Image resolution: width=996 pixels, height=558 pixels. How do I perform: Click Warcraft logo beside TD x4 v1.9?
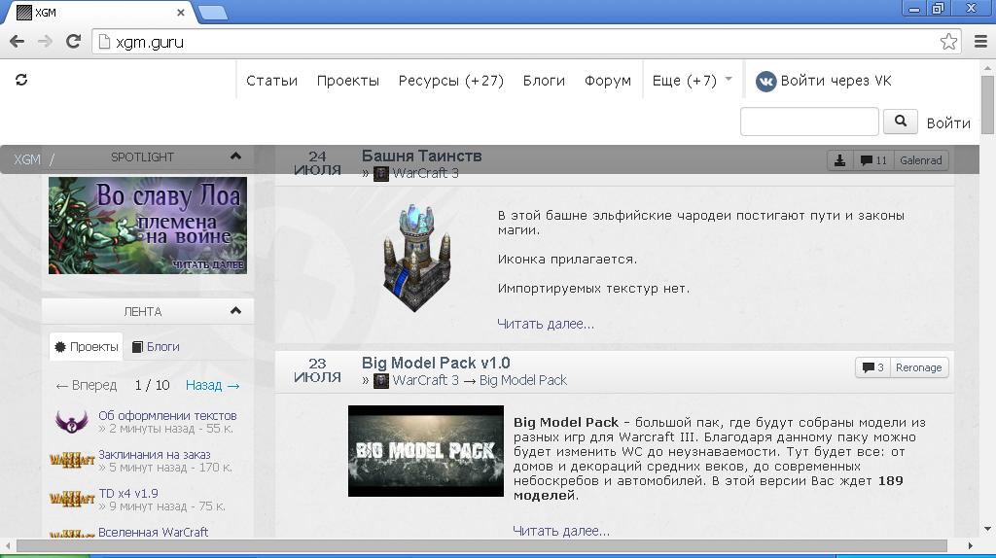pos(72,499)
